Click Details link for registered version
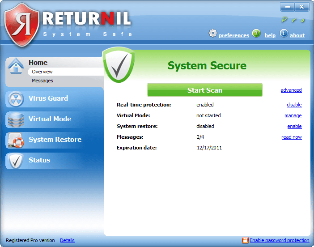This screenshot has height=247, width=314. pos(67,240)
